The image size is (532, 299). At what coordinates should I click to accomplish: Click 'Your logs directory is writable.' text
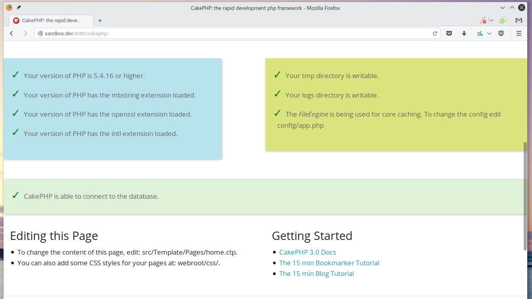pyautogui.click(x=332, y=95)
